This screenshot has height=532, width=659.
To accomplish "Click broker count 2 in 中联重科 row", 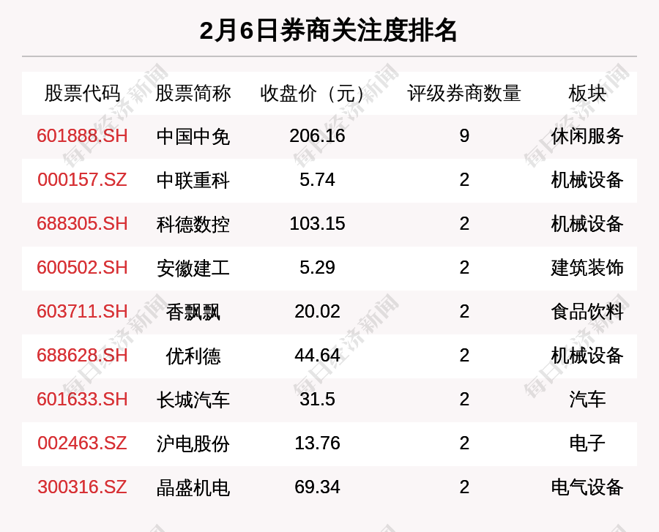I will click(x=464, y=180).
